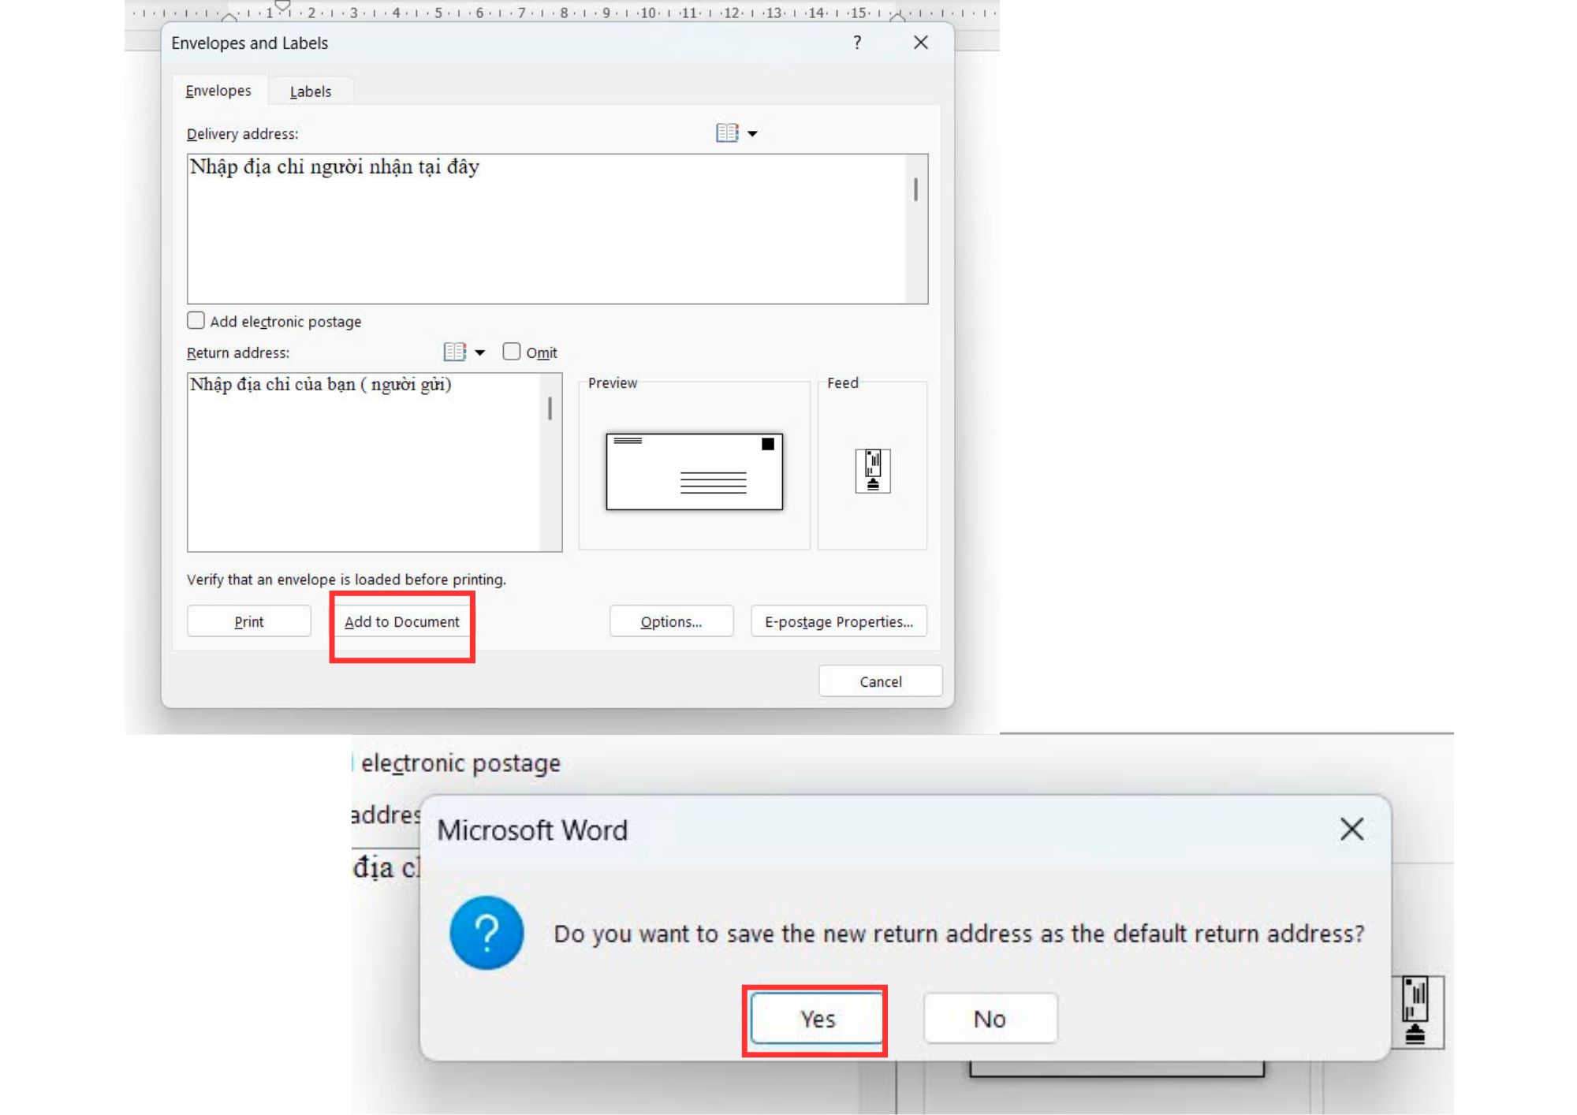Enable Add electronic postage checkbox
Viewport: 1577px width, 1115px height.
pos(196,320)
